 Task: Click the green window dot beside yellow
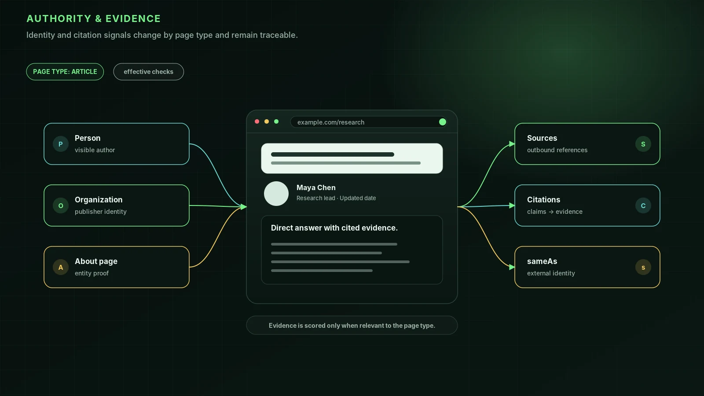point(276,121)
